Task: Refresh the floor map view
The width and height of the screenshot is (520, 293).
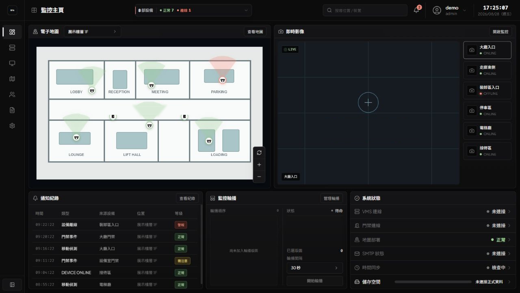Action: coord(259,153)
